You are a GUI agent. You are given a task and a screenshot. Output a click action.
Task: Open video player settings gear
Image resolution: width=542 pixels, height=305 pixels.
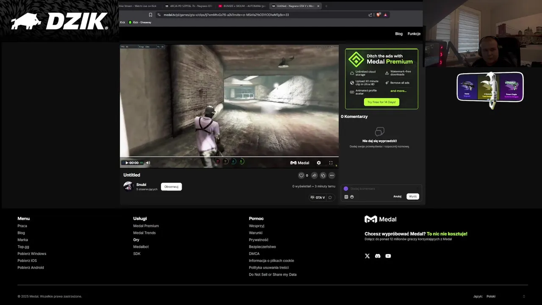click(319, 163)
